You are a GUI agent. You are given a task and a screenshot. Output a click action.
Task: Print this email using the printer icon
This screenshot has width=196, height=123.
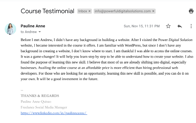191,11
